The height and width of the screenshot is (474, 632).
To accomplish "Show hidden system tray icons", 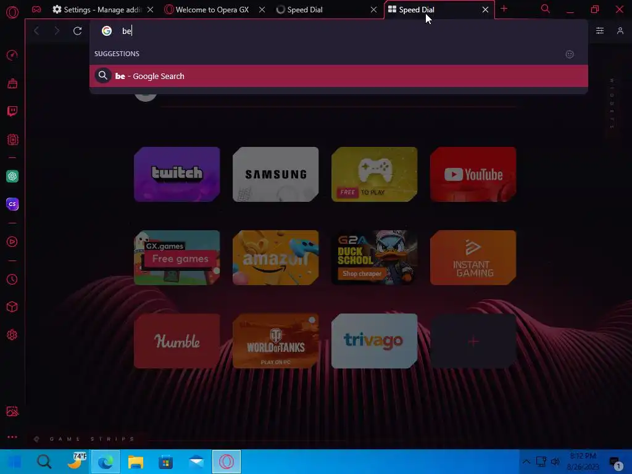I will pyautogui.click(x=526, y=462).
